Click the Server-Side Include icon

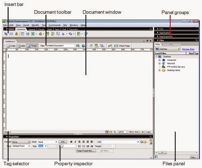point(53,34)
